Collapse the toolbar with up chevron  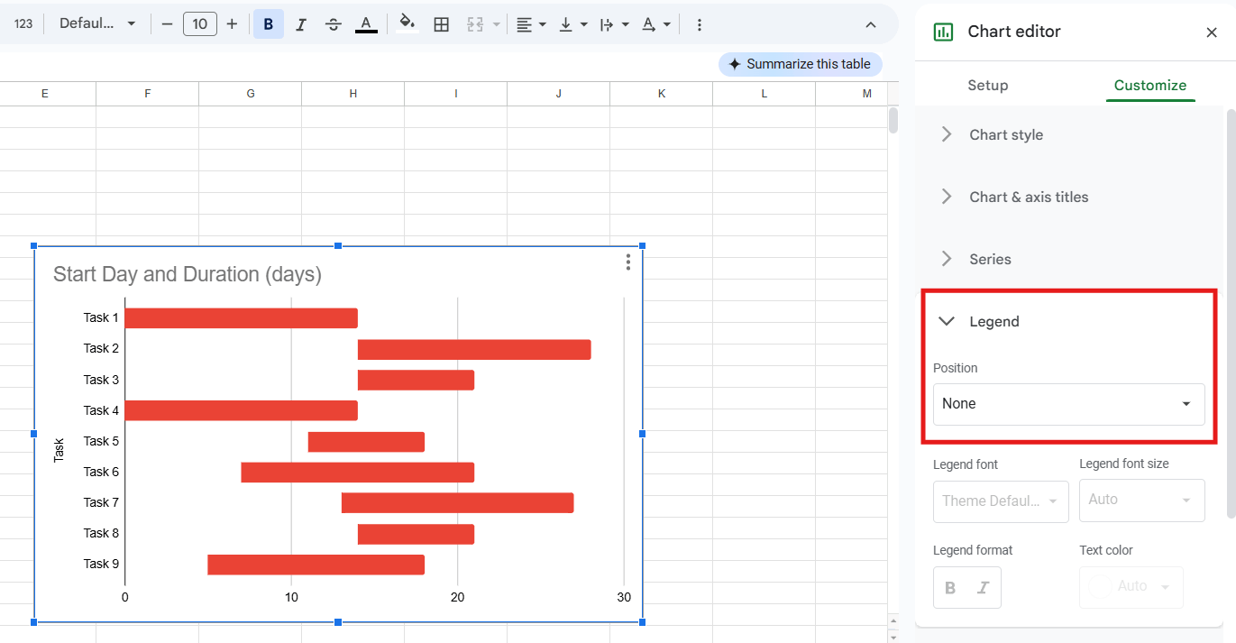click(871, 24)
